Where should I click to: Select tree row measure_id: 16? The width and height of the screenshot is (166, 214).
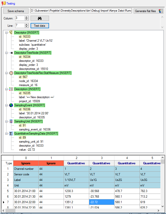[x=28, y=85]
